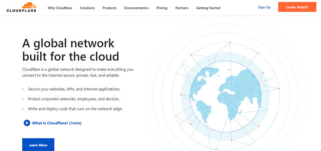Open the Solutions menu

[87, 8]
